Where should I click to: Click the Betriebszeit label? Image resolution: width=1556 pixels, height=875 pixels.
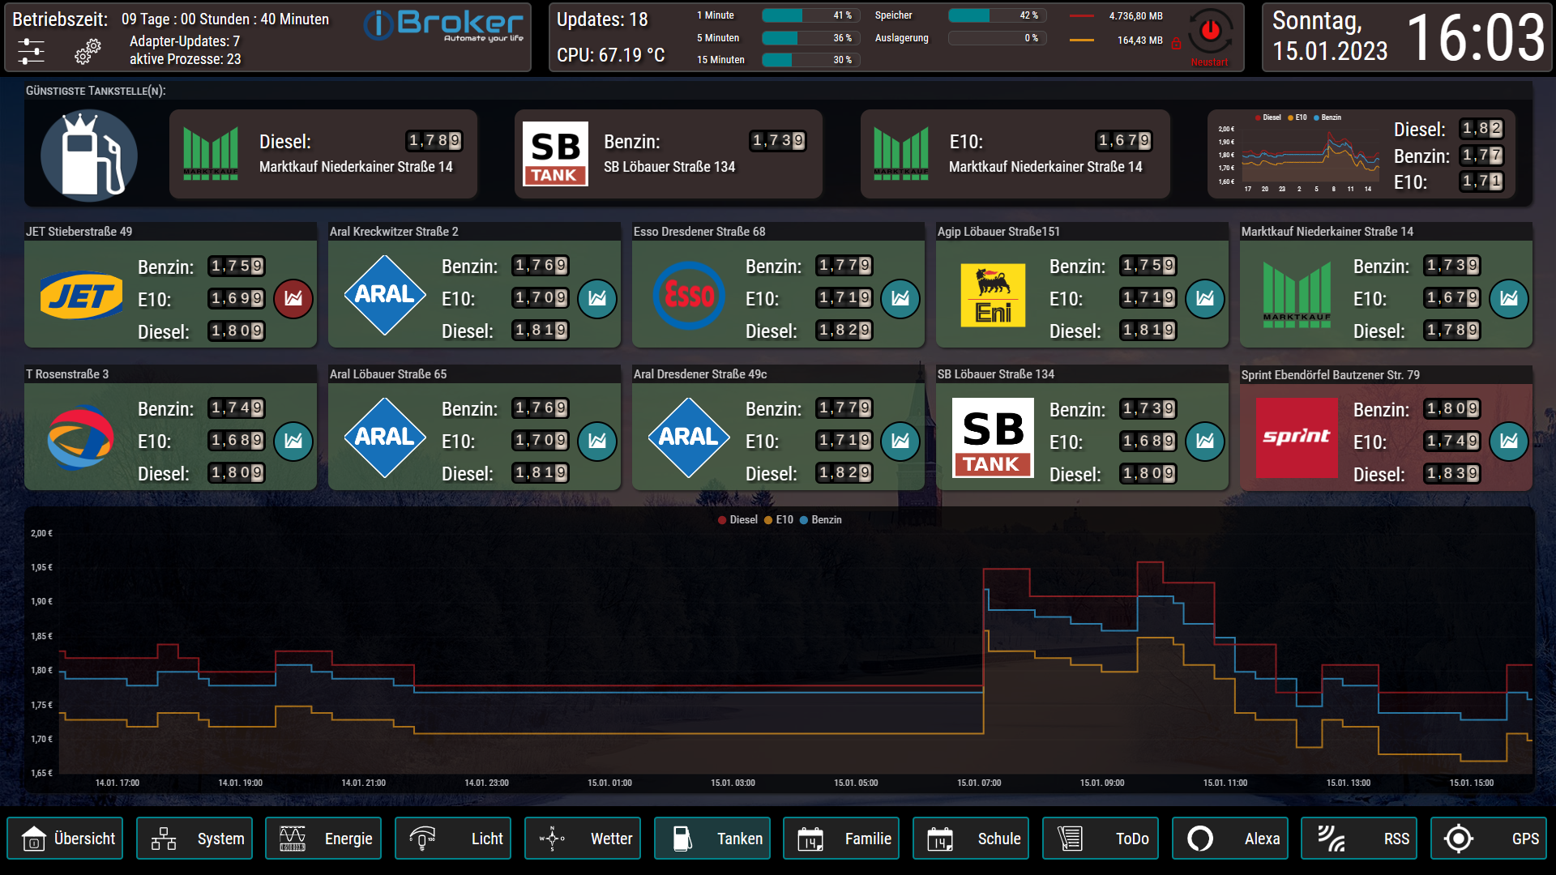coord(60,19)
